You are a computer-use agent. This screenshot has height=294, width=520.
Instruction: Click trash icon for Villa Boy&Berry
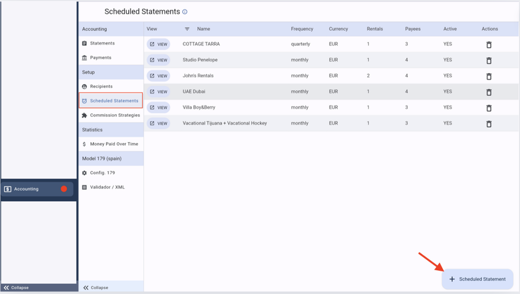489,108
